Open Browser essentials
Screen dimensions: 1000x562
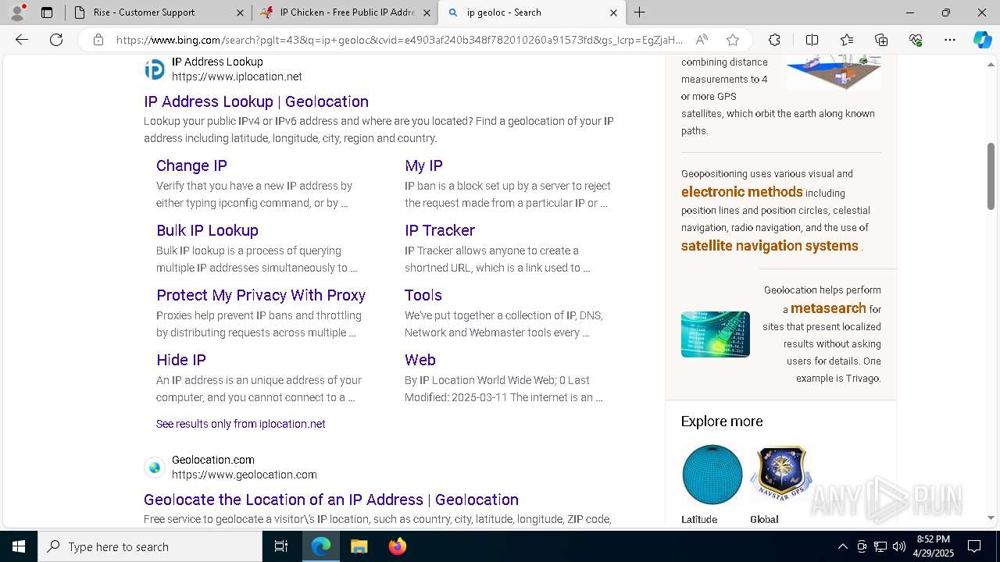pos(916,40)
